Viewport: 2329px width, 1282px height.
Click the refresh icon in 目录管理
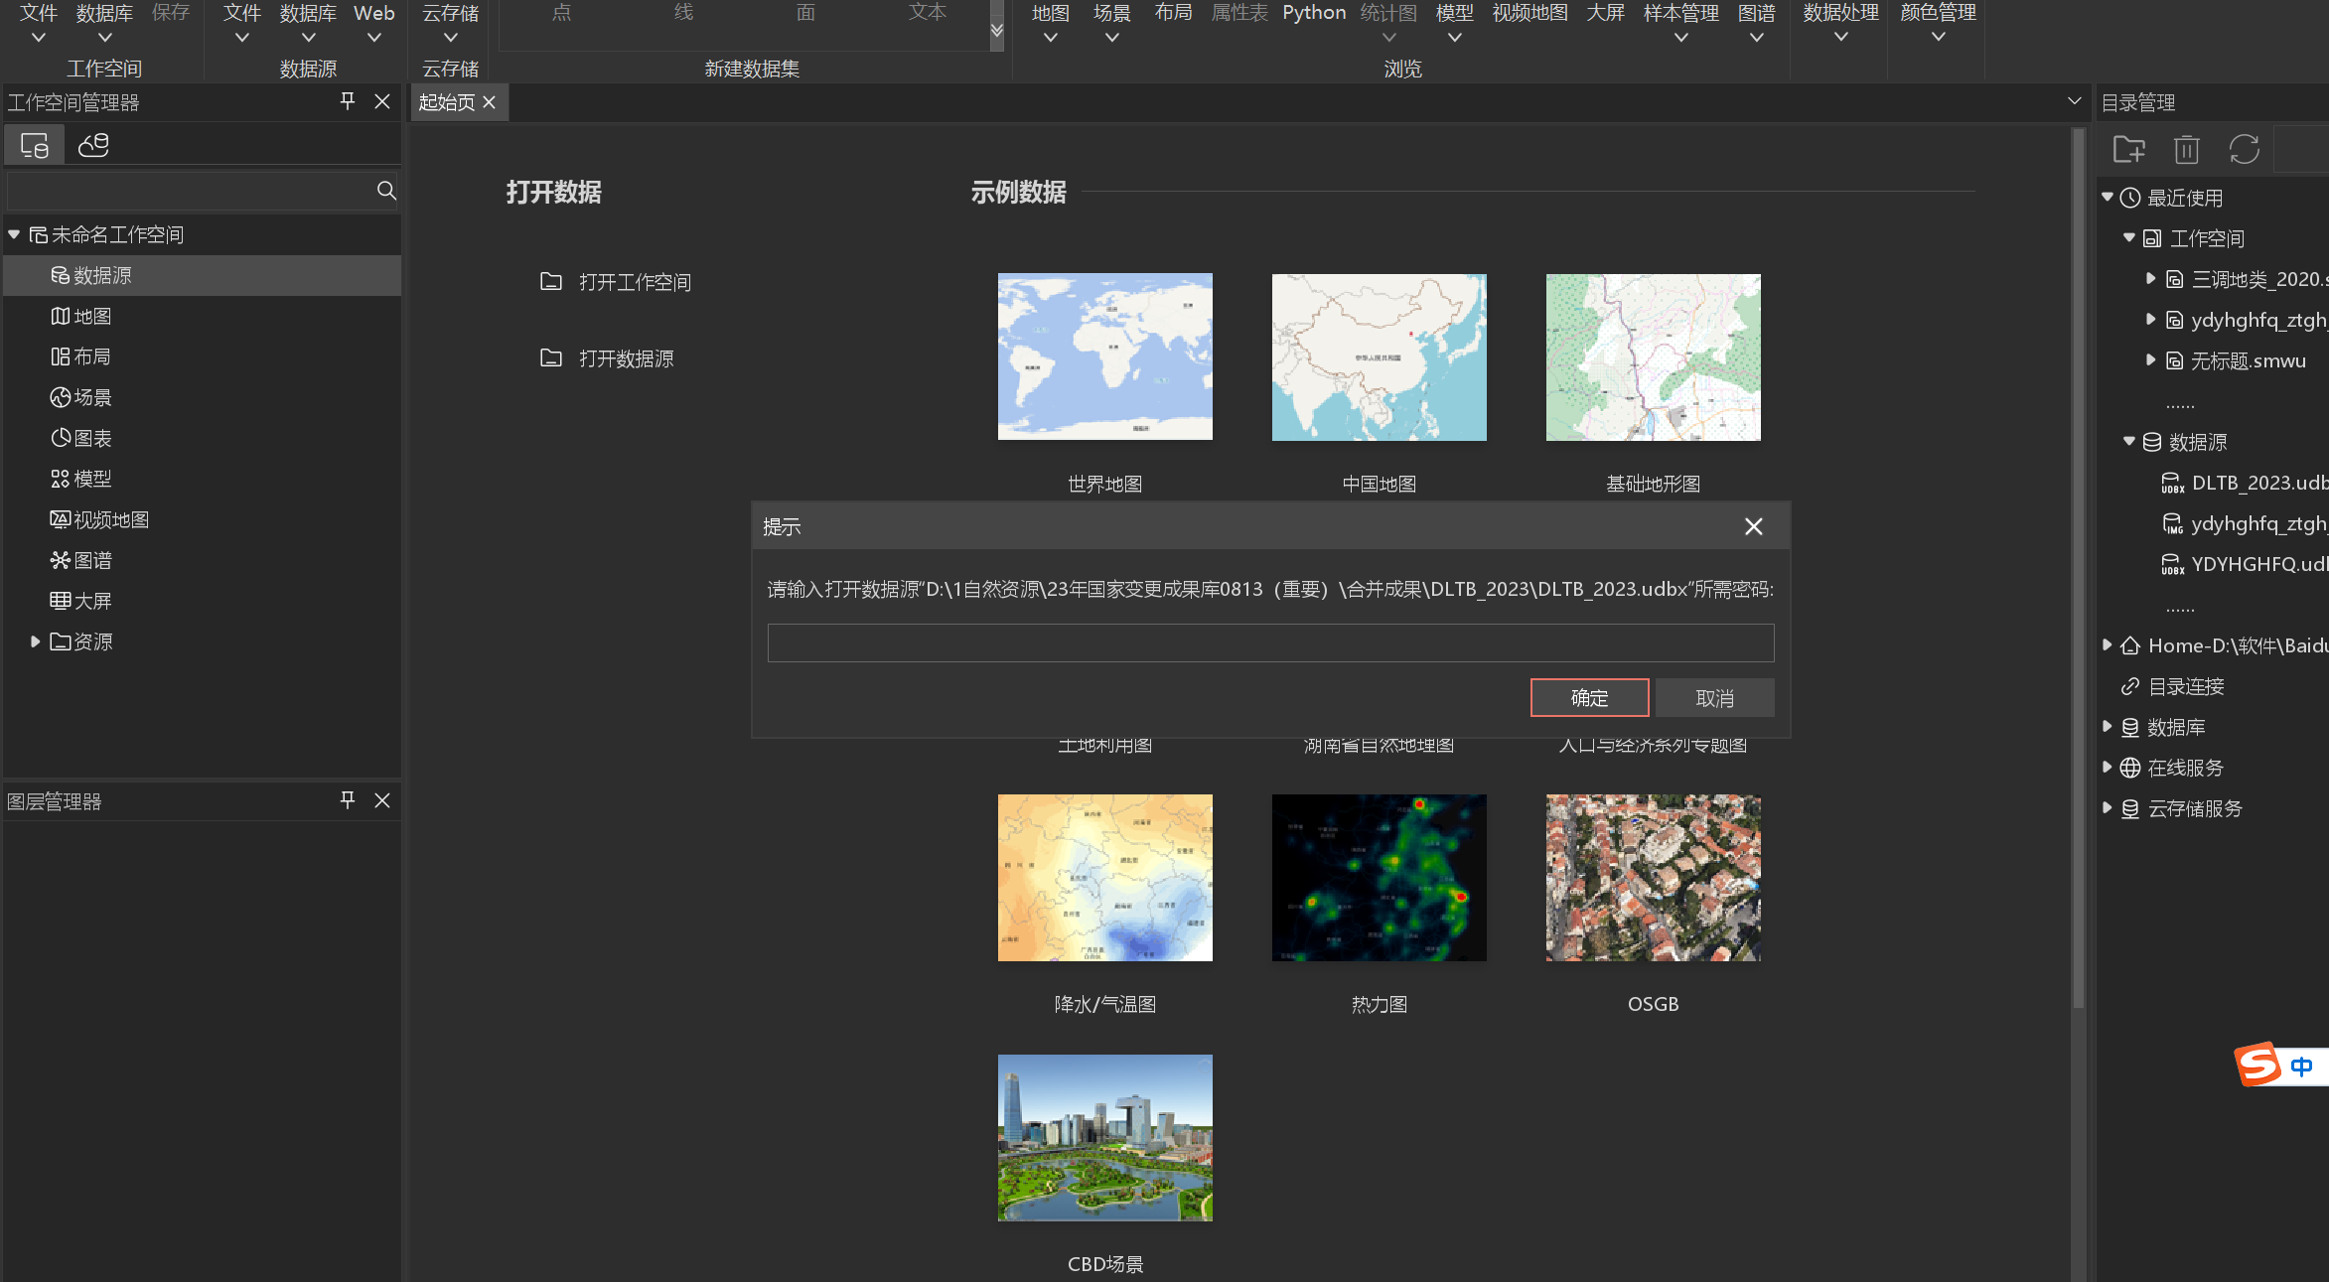(x=2244, y=150)
